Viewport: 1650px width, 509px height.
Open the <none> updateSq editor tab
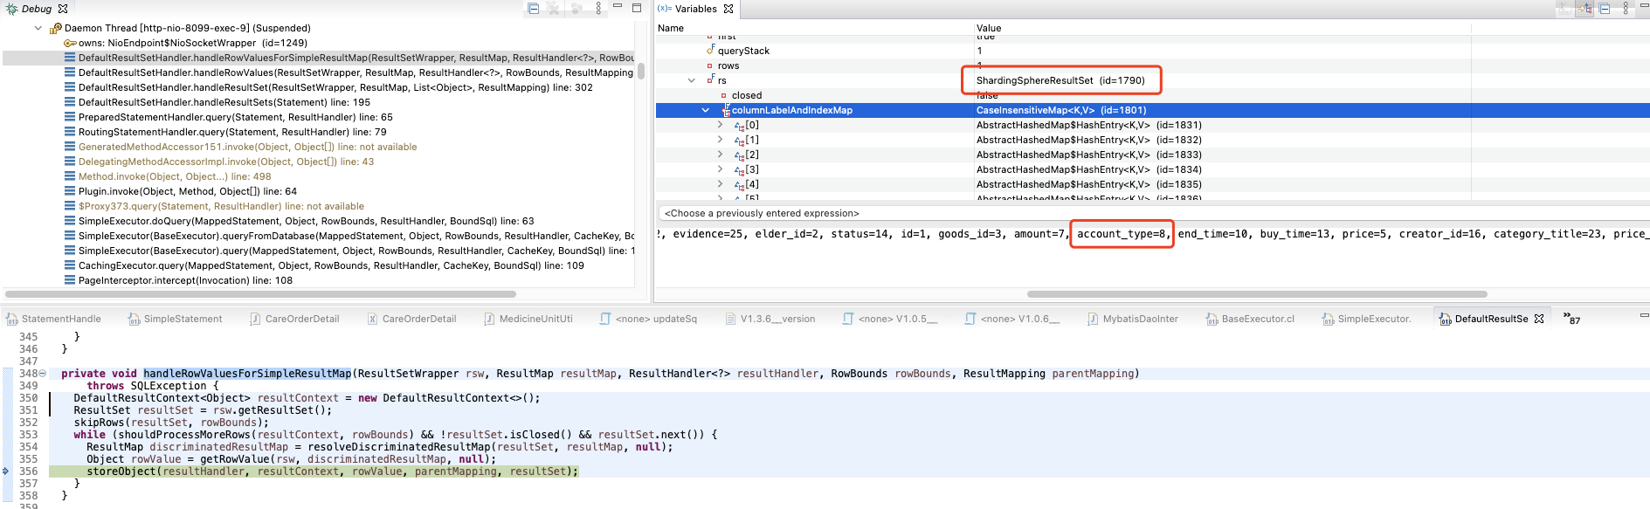tap(648, 319)
